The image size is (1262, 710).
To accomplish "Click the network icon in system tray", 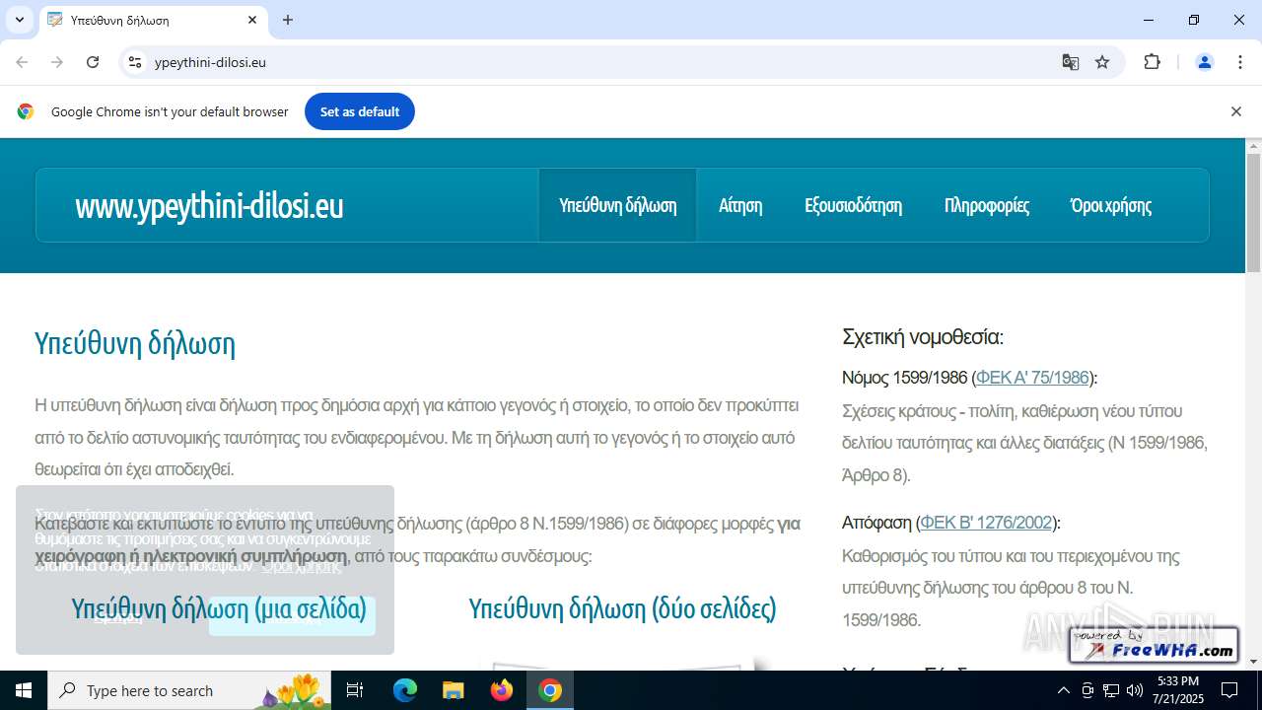I will coord(1111,690).
